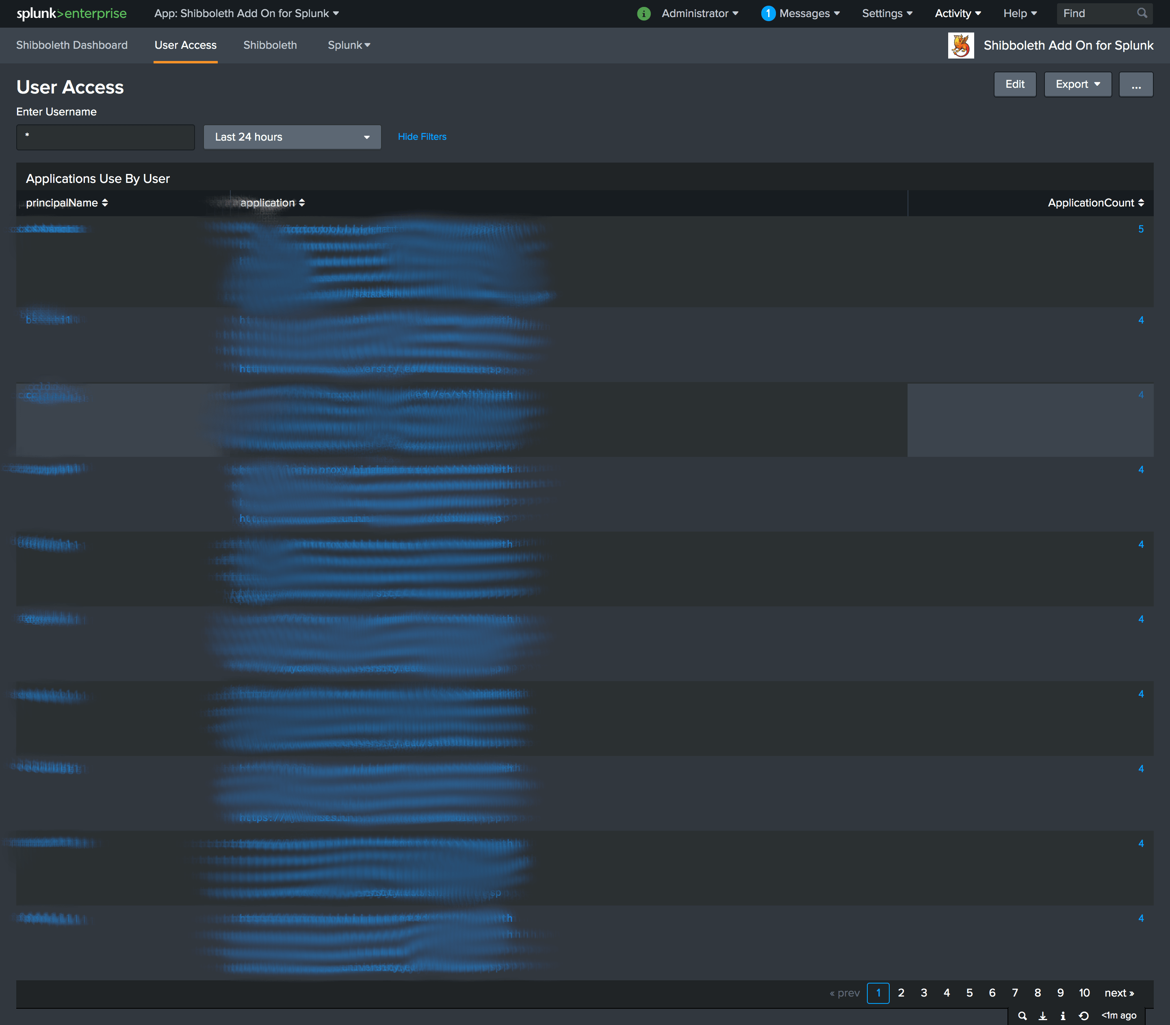The height and width of the screenshot is (1025, 1170).
Task: Click the Splunk enterprise logo
Action: coord(71,13)
